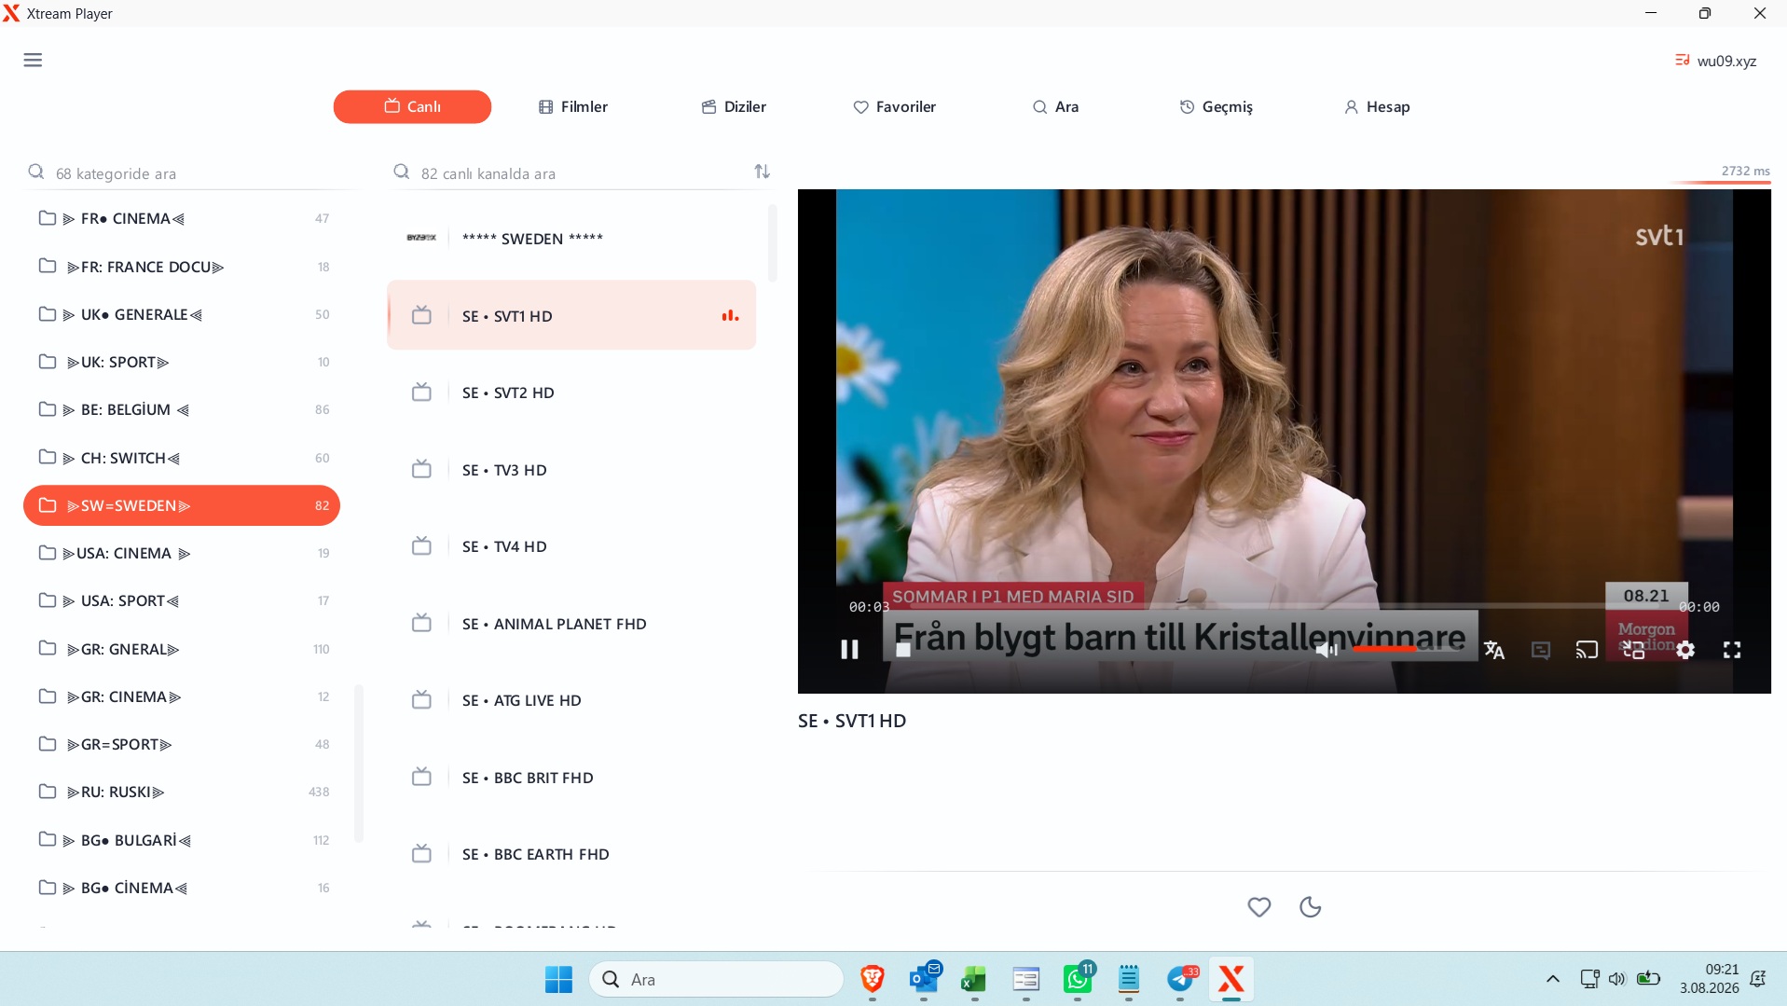
Task: Select the CH: SWITCH category
Action: click(x=182, y=458)
